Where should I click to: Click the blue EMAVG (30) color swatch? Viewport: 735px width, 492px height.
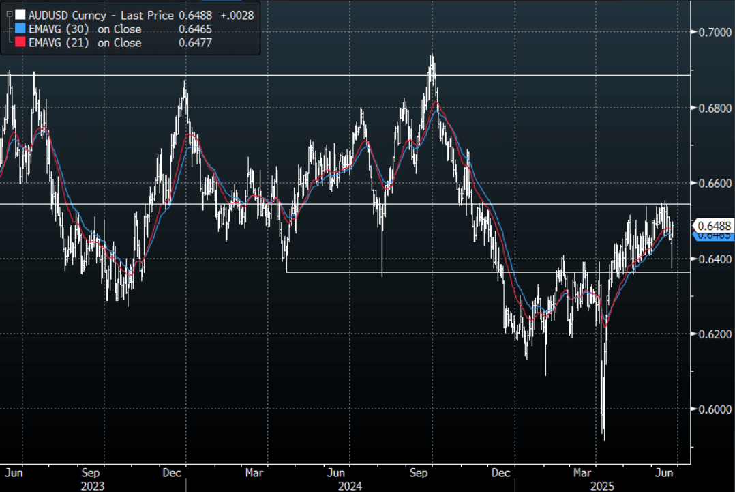21,29
